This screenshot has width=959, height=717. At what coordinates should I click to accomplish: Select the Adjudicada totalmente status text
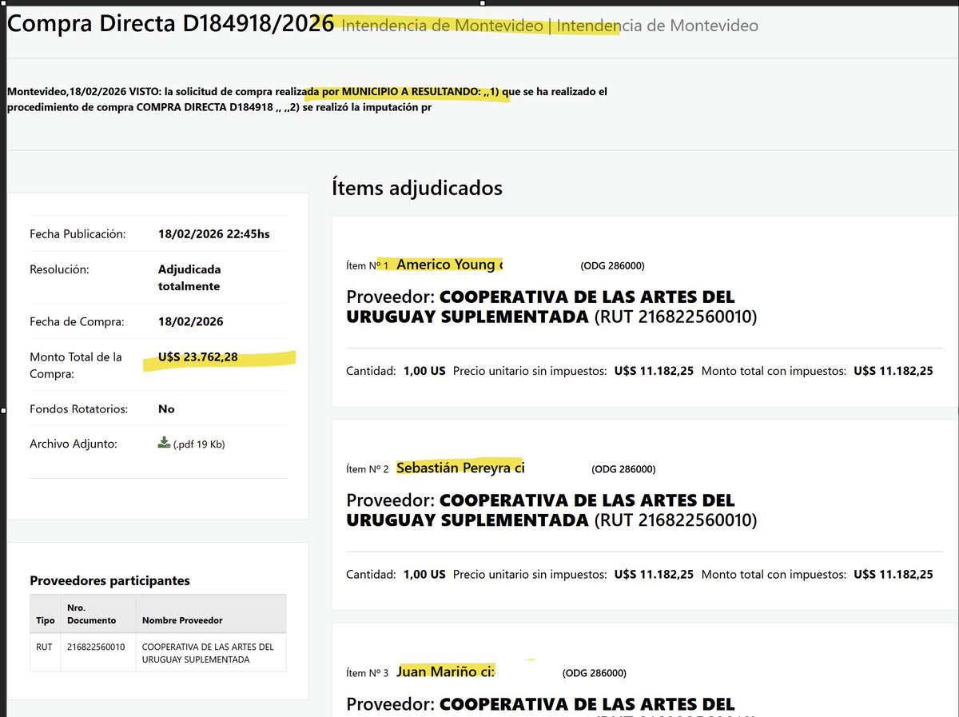coord(189,277)
